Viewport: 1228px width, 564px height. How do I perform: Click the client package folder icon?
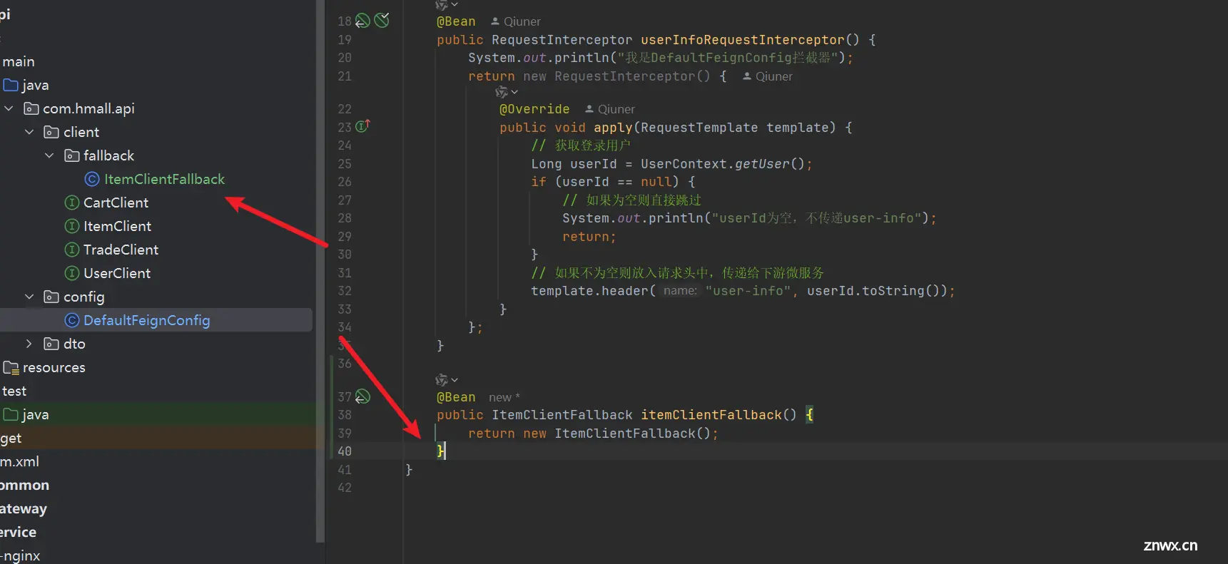tap(51, 132)
